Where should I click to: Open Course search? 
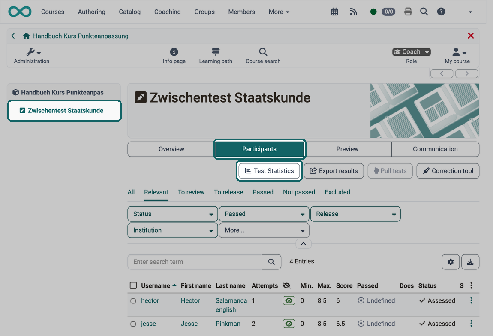pos(263,56)
